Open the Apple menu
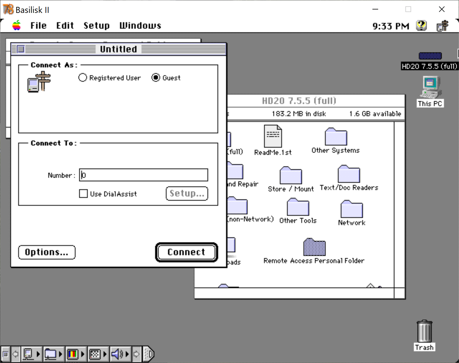 coord(17,26)
